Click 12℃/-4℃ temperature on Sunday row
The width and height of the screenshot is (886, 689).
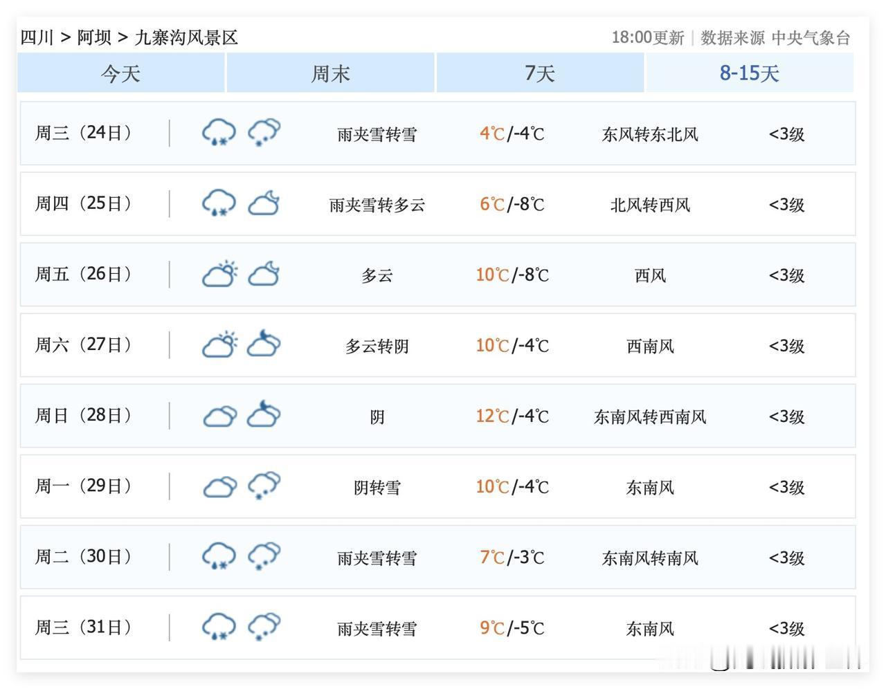click(x=512, y=416)
